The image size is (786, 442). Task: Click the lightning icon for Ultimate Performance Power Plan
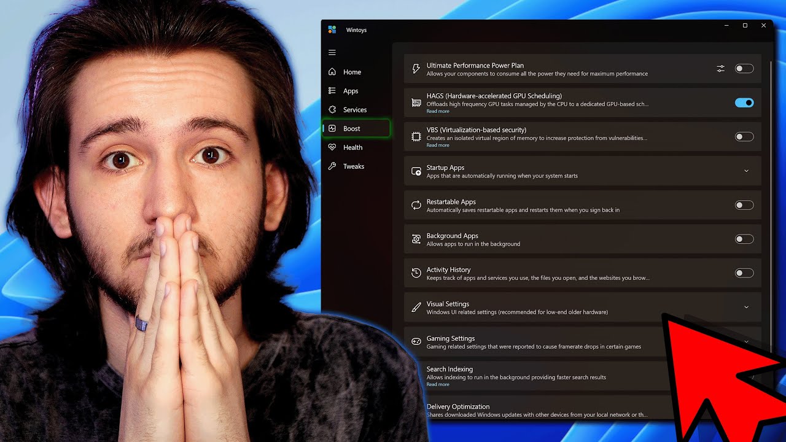coord(416,69)
